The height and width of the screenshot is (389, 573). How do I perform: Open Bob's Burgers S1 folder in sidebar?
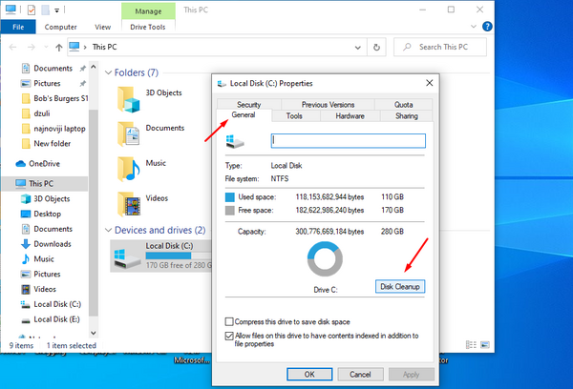pos(54,98)
